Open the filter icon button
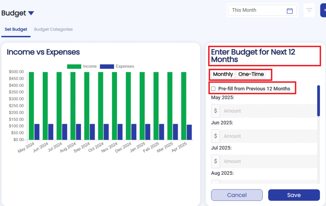The width and height of the screenshot is (326, 206). click(x=309, y=10)
